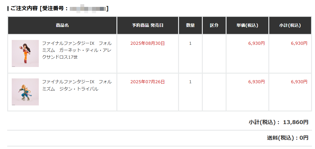Click the blurred order number field
This screenshot has width=315, height=149.
coord(88,9)
